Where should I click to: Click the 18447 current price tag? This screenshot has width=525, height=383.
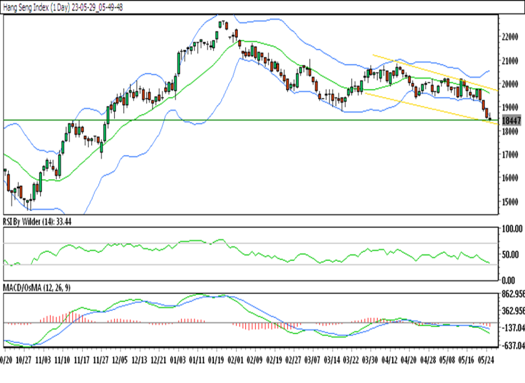tap(512, 121)
